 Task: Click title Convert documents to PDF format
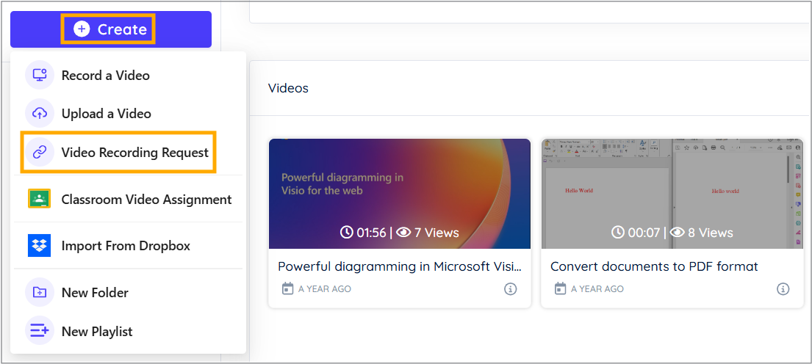654,266
